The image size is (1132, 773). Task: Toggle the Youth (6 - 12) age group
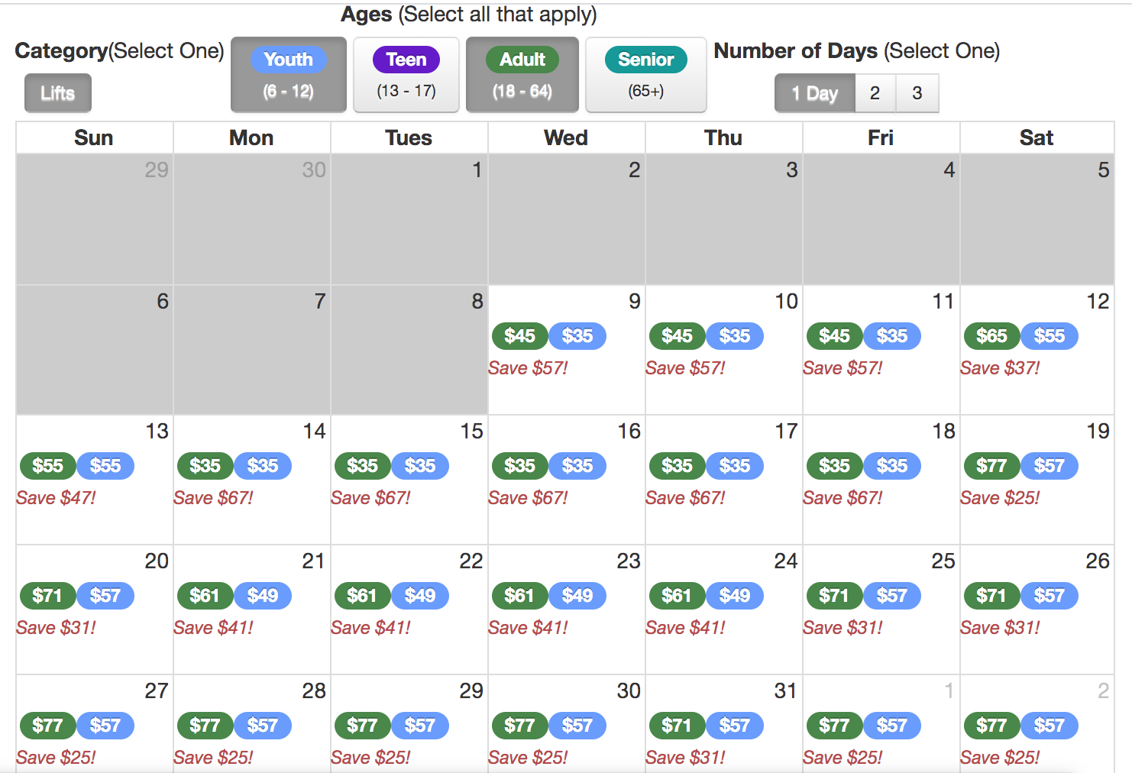(x=288, y=75)
